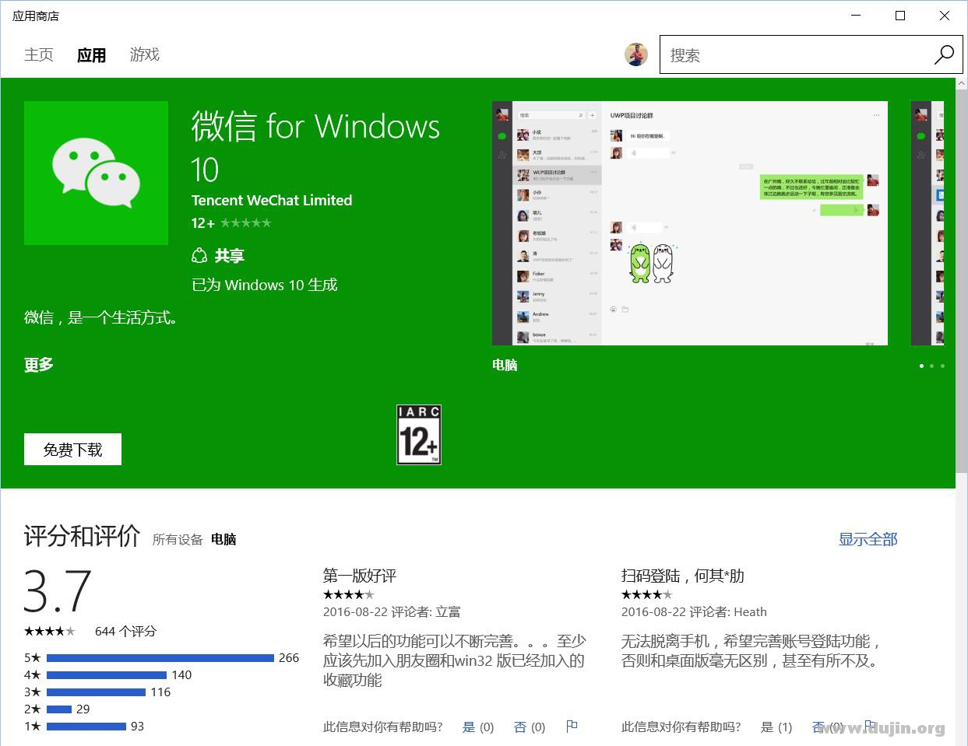Click the text 已为 Windows 10 生成

click(x=265, y=285)
